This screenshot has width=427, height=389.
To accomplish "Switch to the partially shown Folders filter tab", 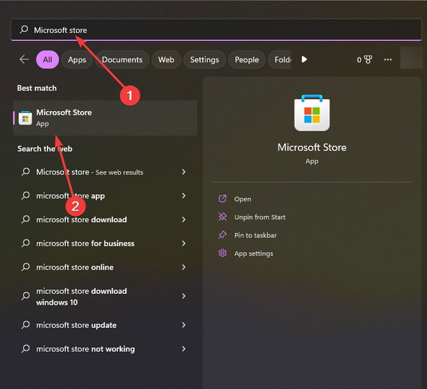I will click(279, 59).
